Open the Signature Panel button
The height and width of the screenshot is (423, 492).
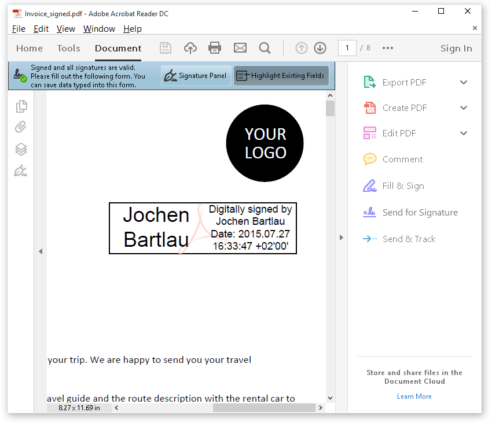(196, 76)
